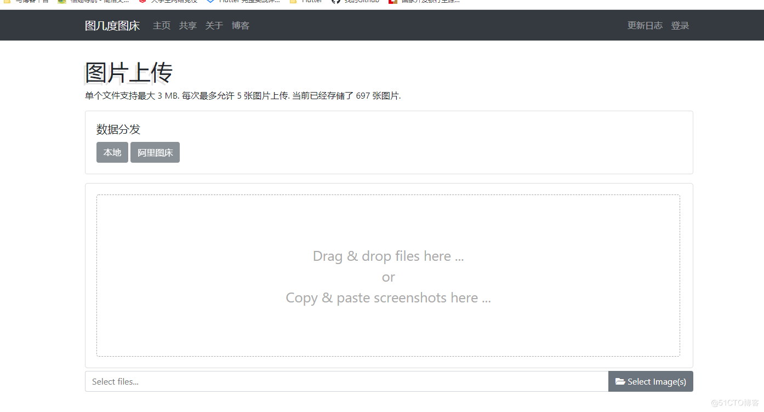The height and width of the screenshot is (412, 764).
Task: Select the 阿里图床 storage button
Action: (x=155, y=152)
